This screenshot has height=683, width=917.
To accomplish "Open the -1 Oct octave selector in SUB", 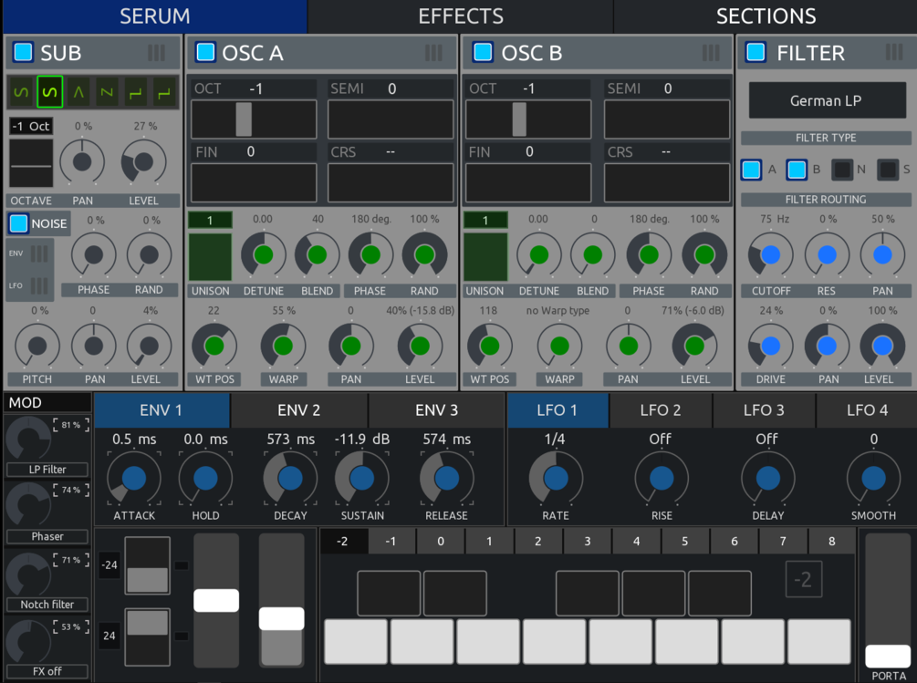I will [31, 126].
